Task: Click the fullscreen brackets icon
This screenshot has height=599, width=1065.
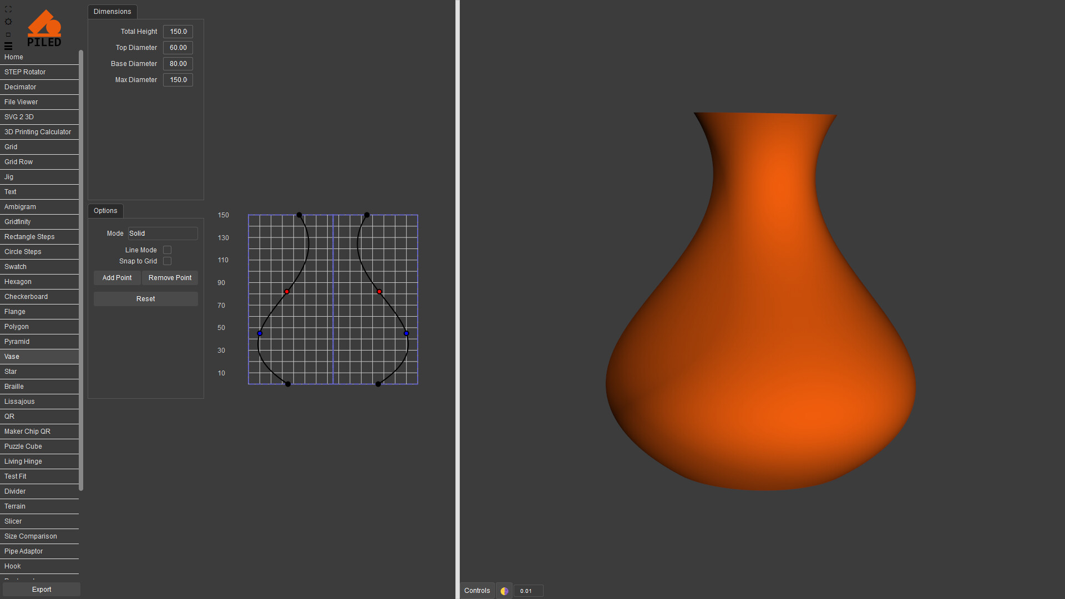Action: tap(8, 9)
